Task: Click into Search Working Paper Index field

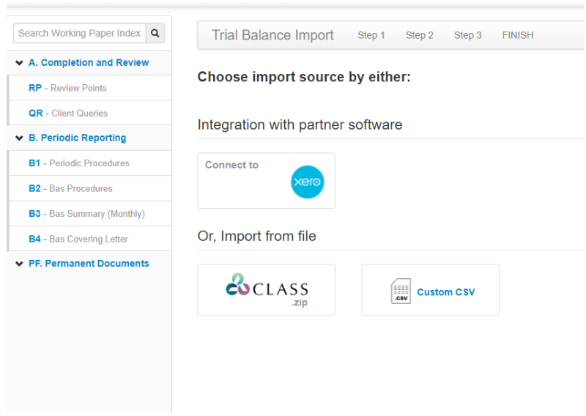Action: click(79, 33)
